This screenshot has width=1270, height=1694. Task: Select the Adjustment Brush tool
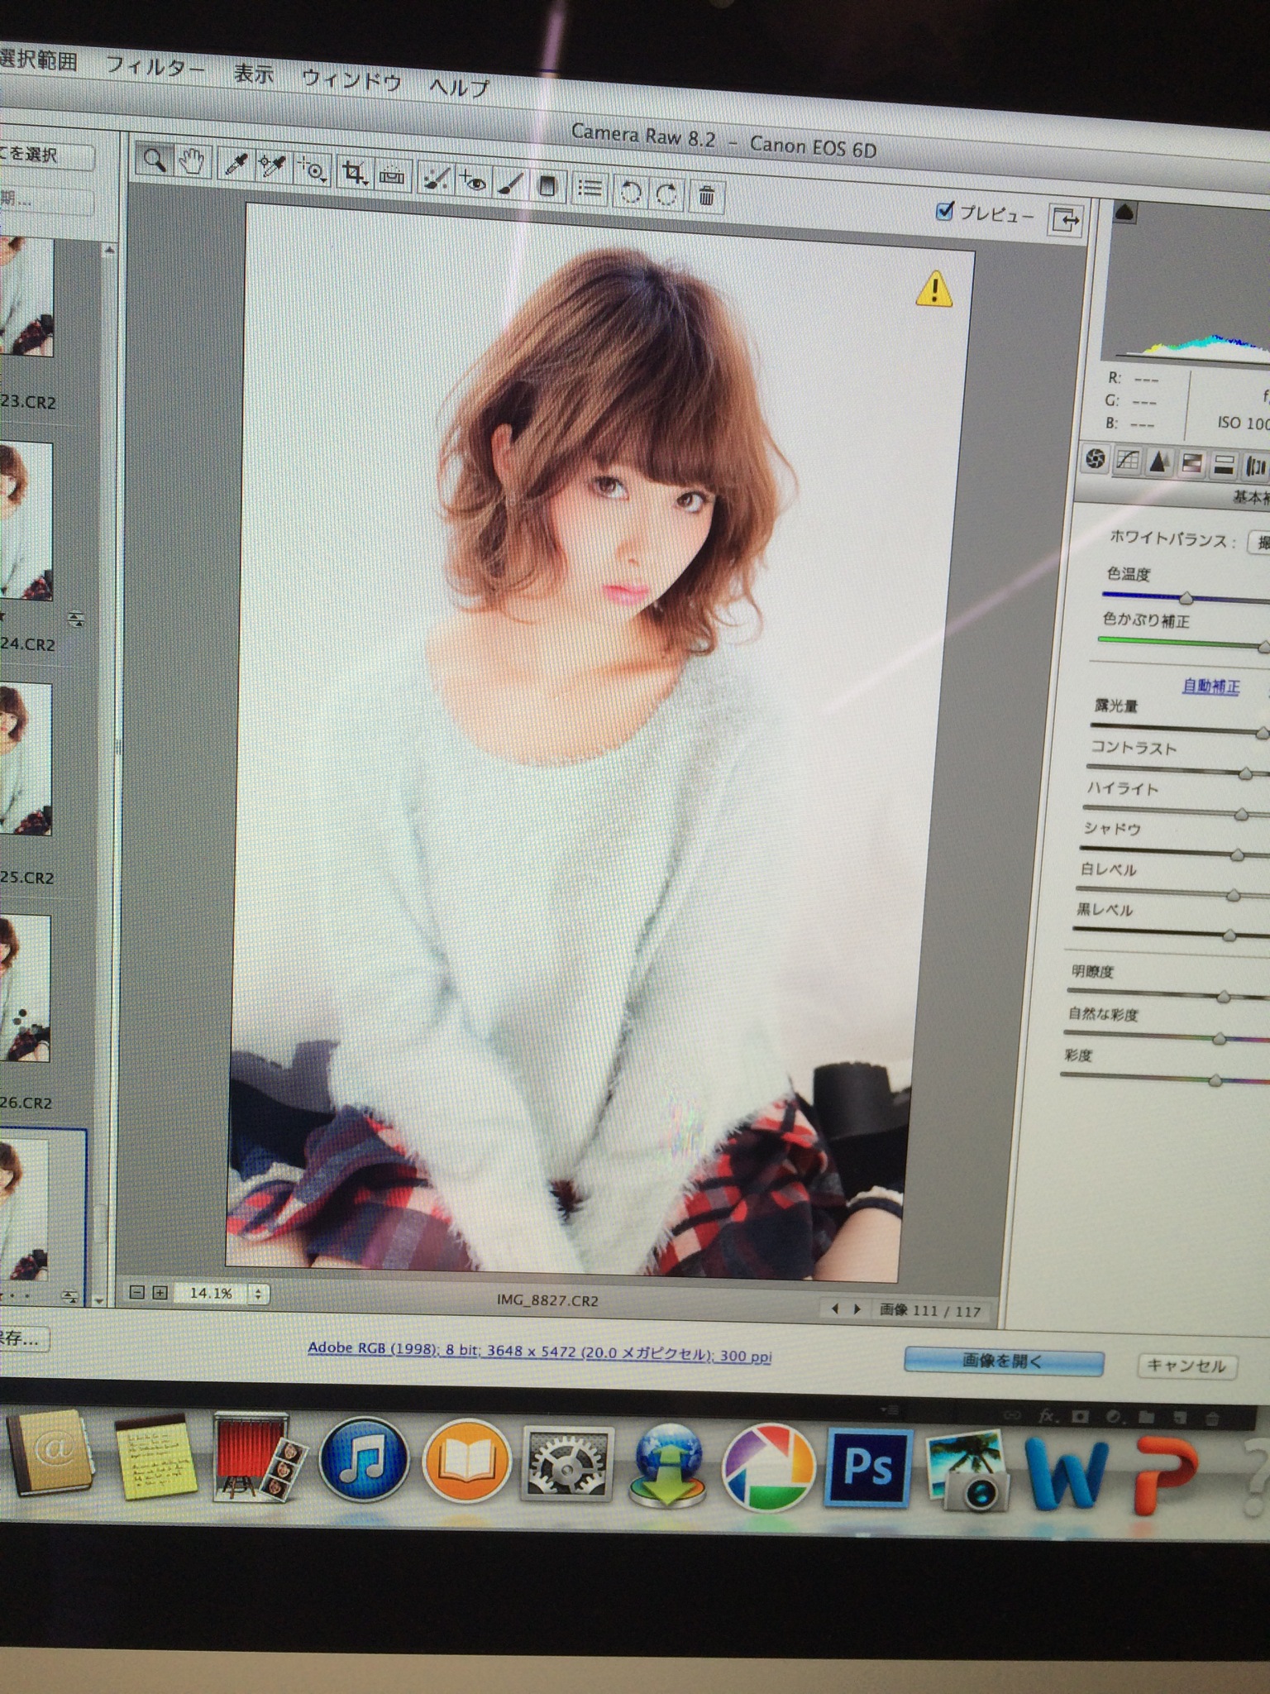[x=510, y=184]
